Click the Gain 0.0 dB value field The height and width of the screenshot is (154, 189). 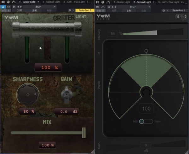(67, 111)
